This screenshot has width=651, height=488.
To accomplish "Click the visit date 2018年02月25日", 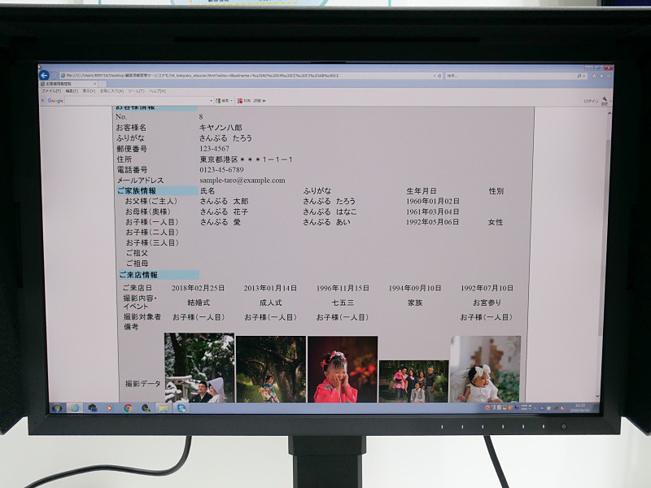I will click(x=198, y=288).
